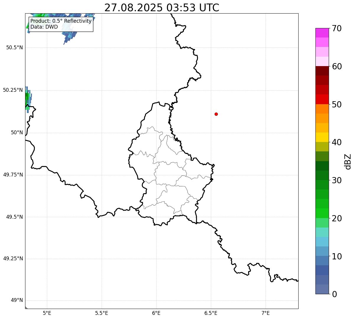Click the 7°E longitude label
This screenshot has width=355, height=319.
266,313
